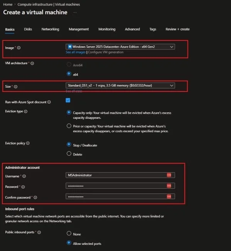Open the red password manager icon in Username field
Viewport: 231px width, 251px height.
pyautogui.click(x=169, y=175)
